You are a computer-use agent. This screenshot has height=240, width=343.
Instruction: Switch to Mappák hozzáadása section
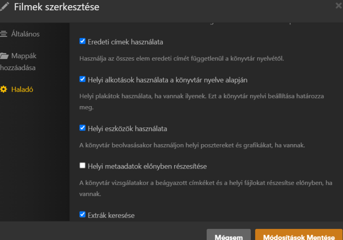pyautogui.click(x=18, y=62)
